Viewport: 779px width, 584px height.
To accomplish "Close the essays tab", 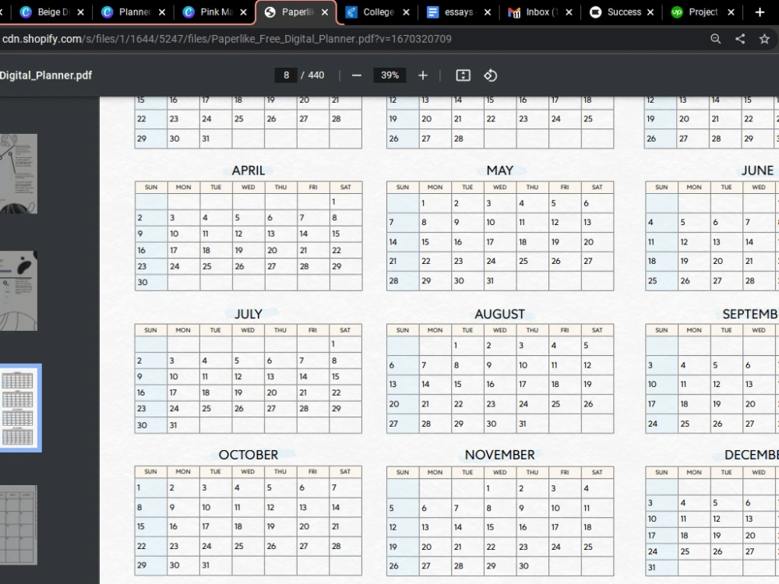I will (488, 12).
